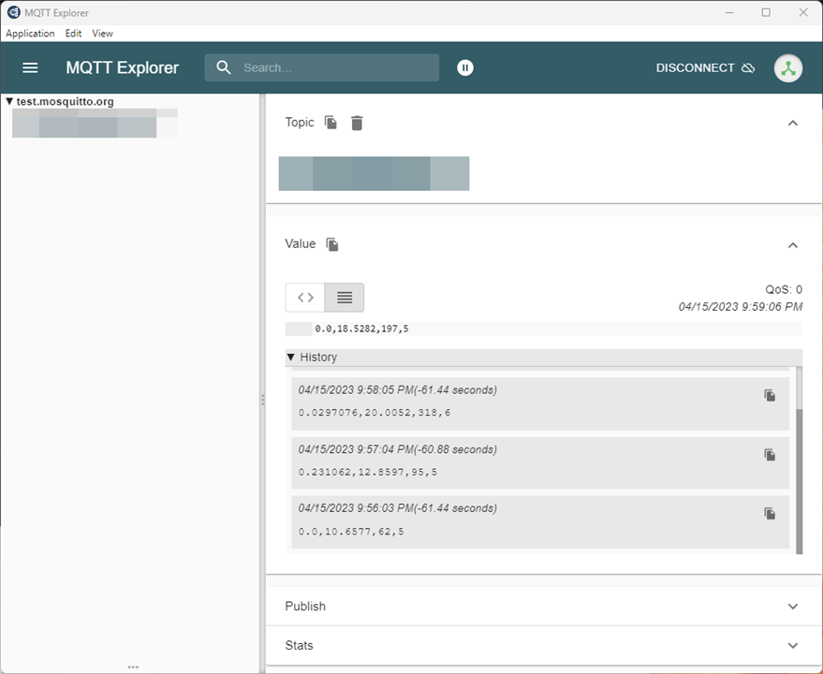This screenshot has width=823, height=674.
Task: Collapse the History section
Action: click(x=291, y=357)
